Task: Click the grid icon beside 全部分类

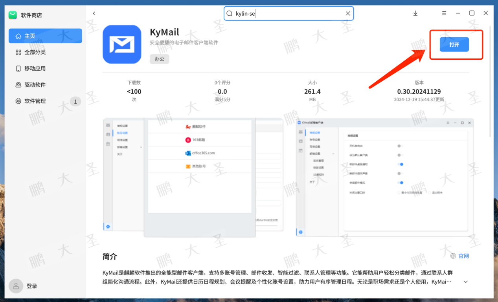Action: point(18,52)
